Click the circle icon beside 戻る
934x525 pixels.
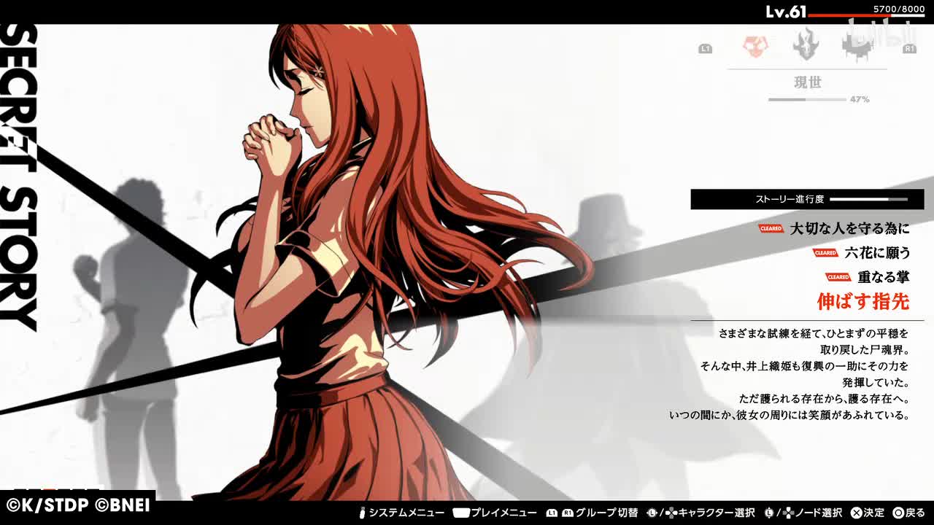point(898,513)
